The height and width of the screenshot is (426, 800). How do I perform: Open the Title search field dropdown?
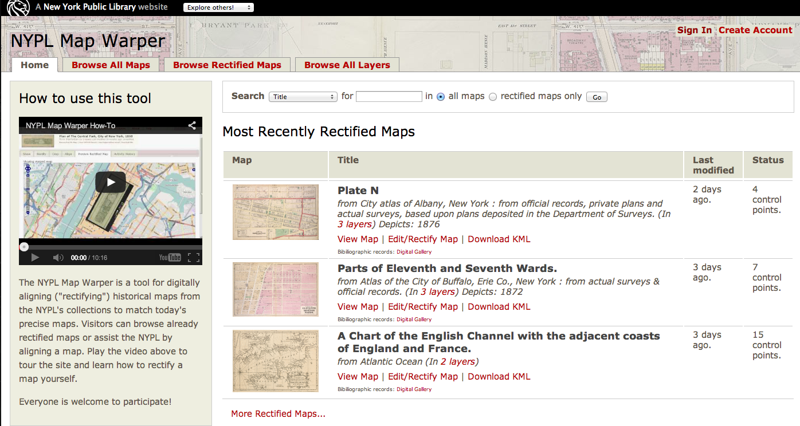tap(303, 97)
